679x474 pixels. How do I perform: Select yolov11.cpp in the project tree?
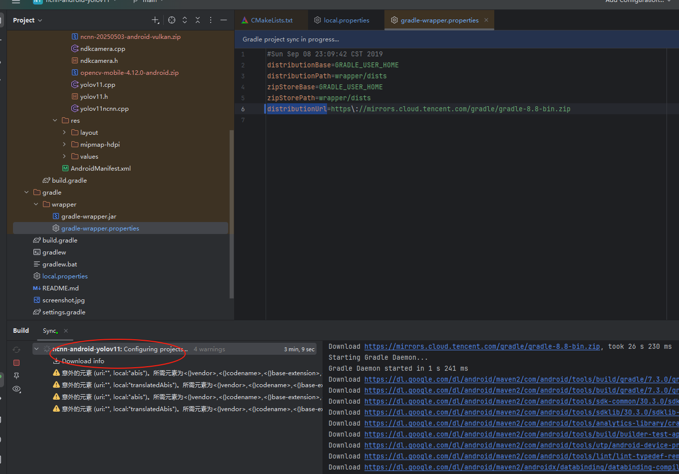[x=98, y=85]
